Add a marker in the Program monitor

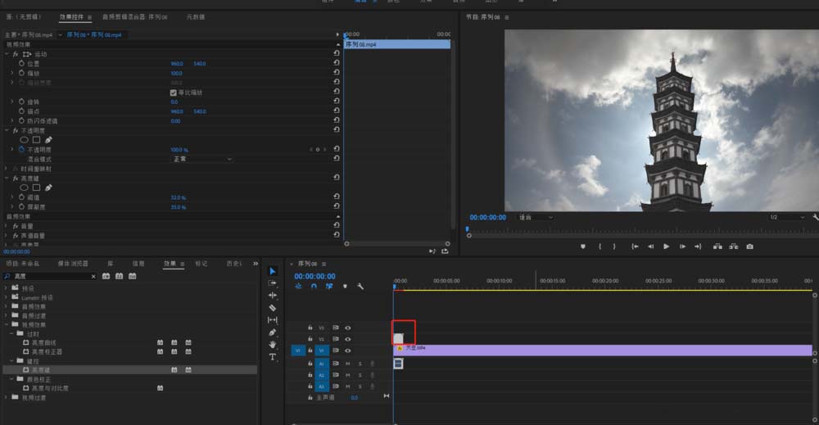[x=583, y=246]
